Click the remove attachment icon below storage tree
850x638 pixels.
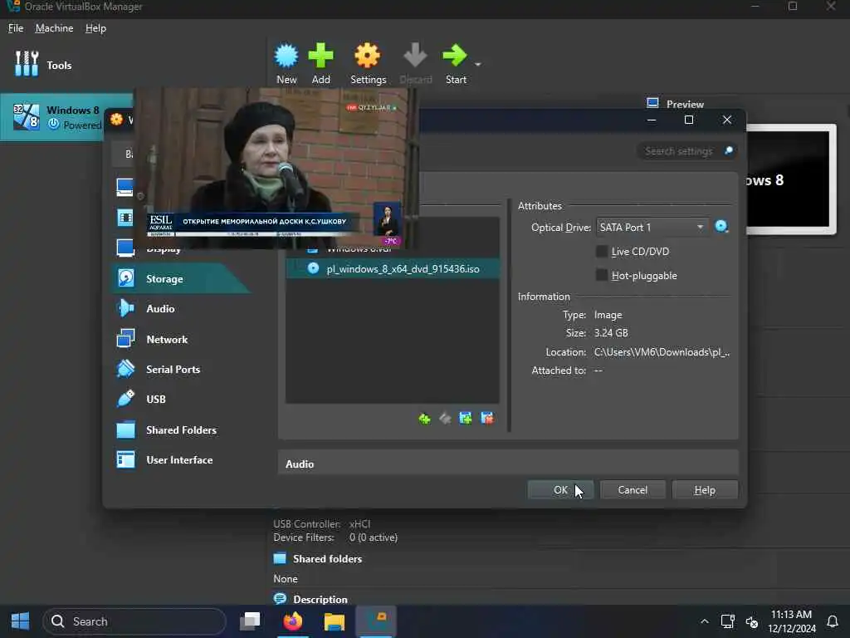click(486, 419)
